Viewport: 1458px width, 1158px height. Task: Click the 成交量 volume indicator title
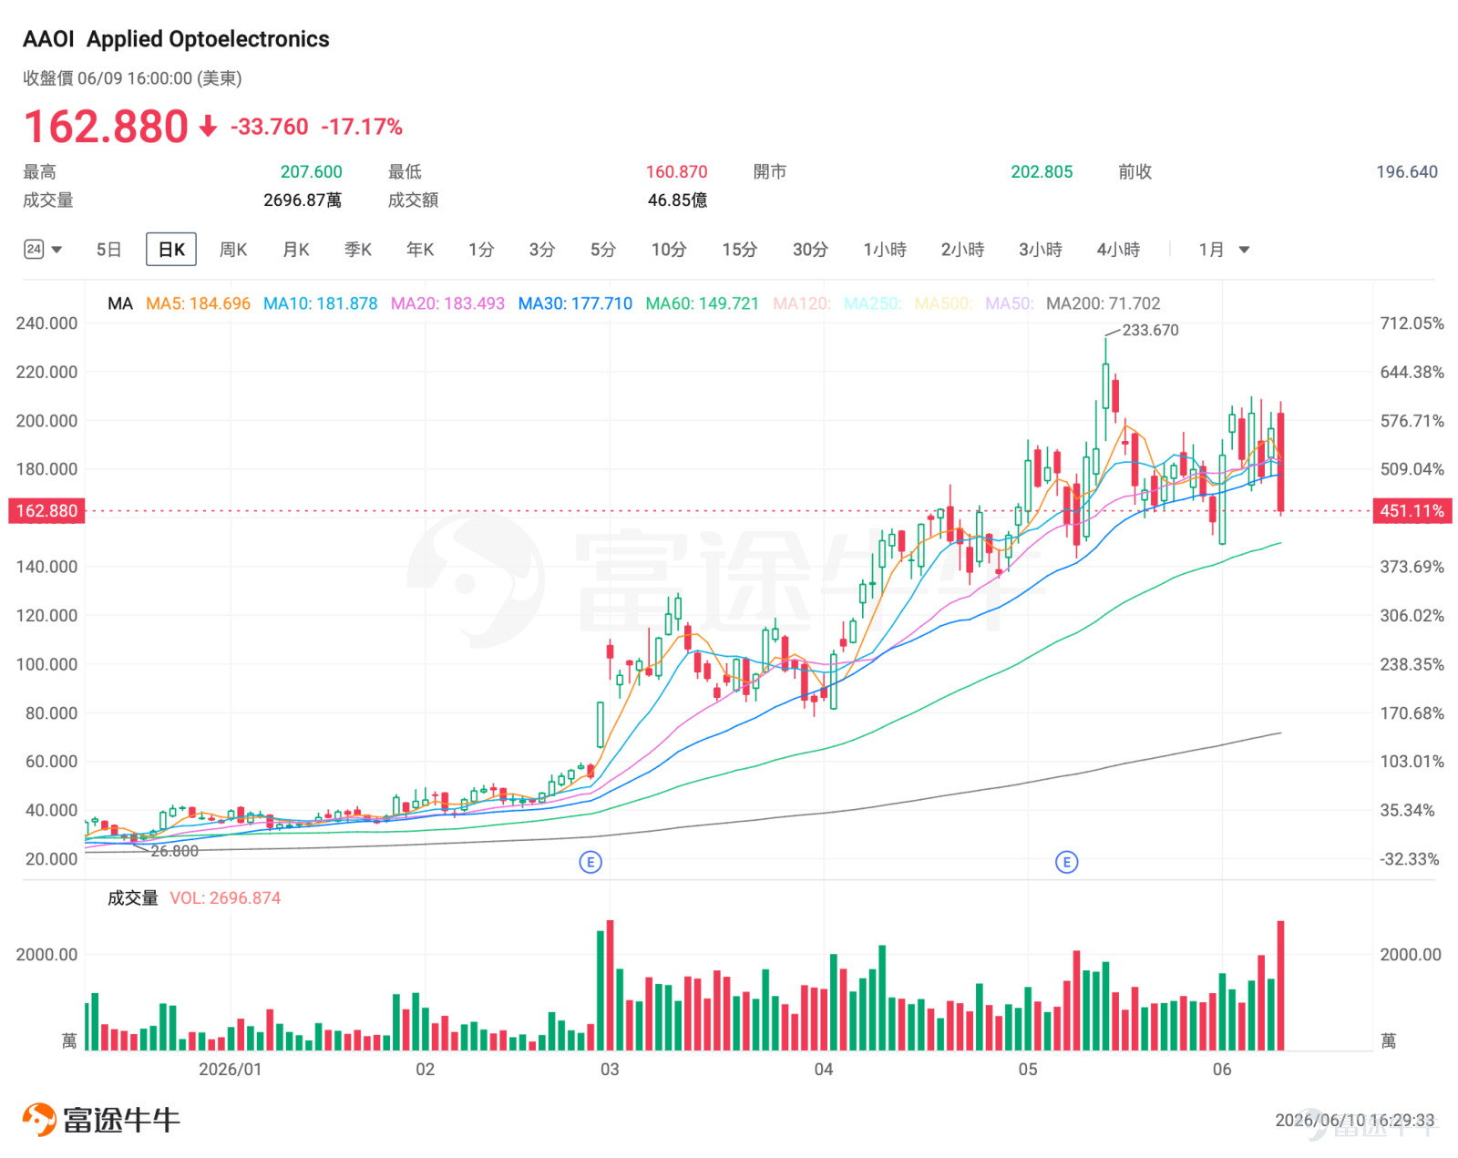133,898
